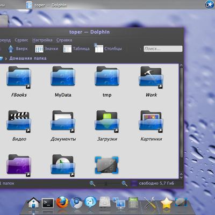Click the zoom-in magnifier in status bar
The height and width of the screenshot is (215, 215).
point(125,183)
